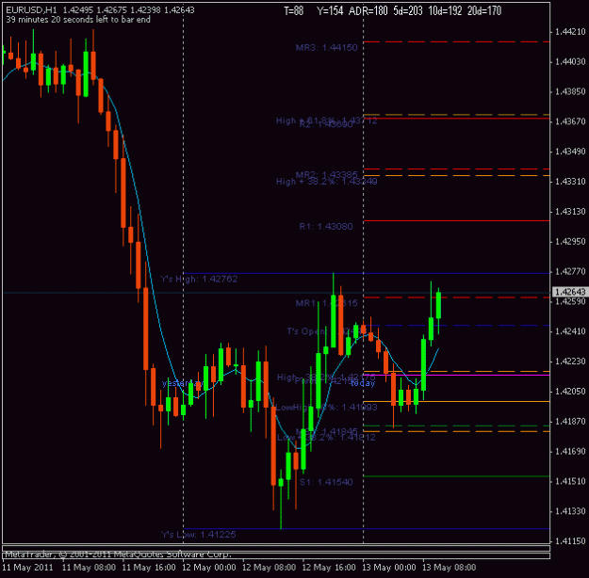Click the current price box 1.42643
The width and height of the screenshot is (589, 578).
[570, 292]
